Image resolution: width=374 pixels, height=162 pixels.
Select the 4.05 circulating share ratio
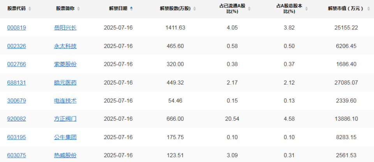coord(233,28)
